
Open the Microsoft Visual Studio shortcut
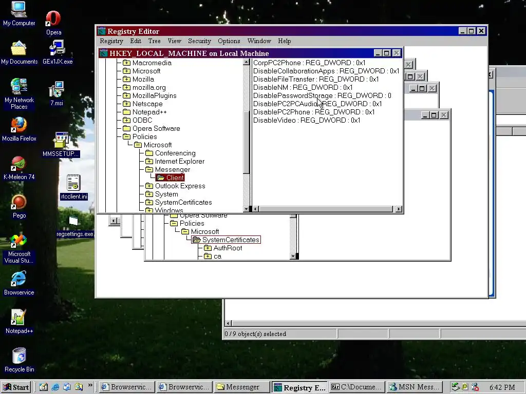[19, 248]
